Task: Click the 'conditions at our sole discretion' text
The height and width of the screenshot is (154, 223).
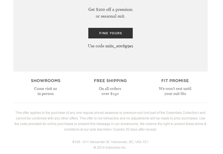Action: click(x=88, y=129)
